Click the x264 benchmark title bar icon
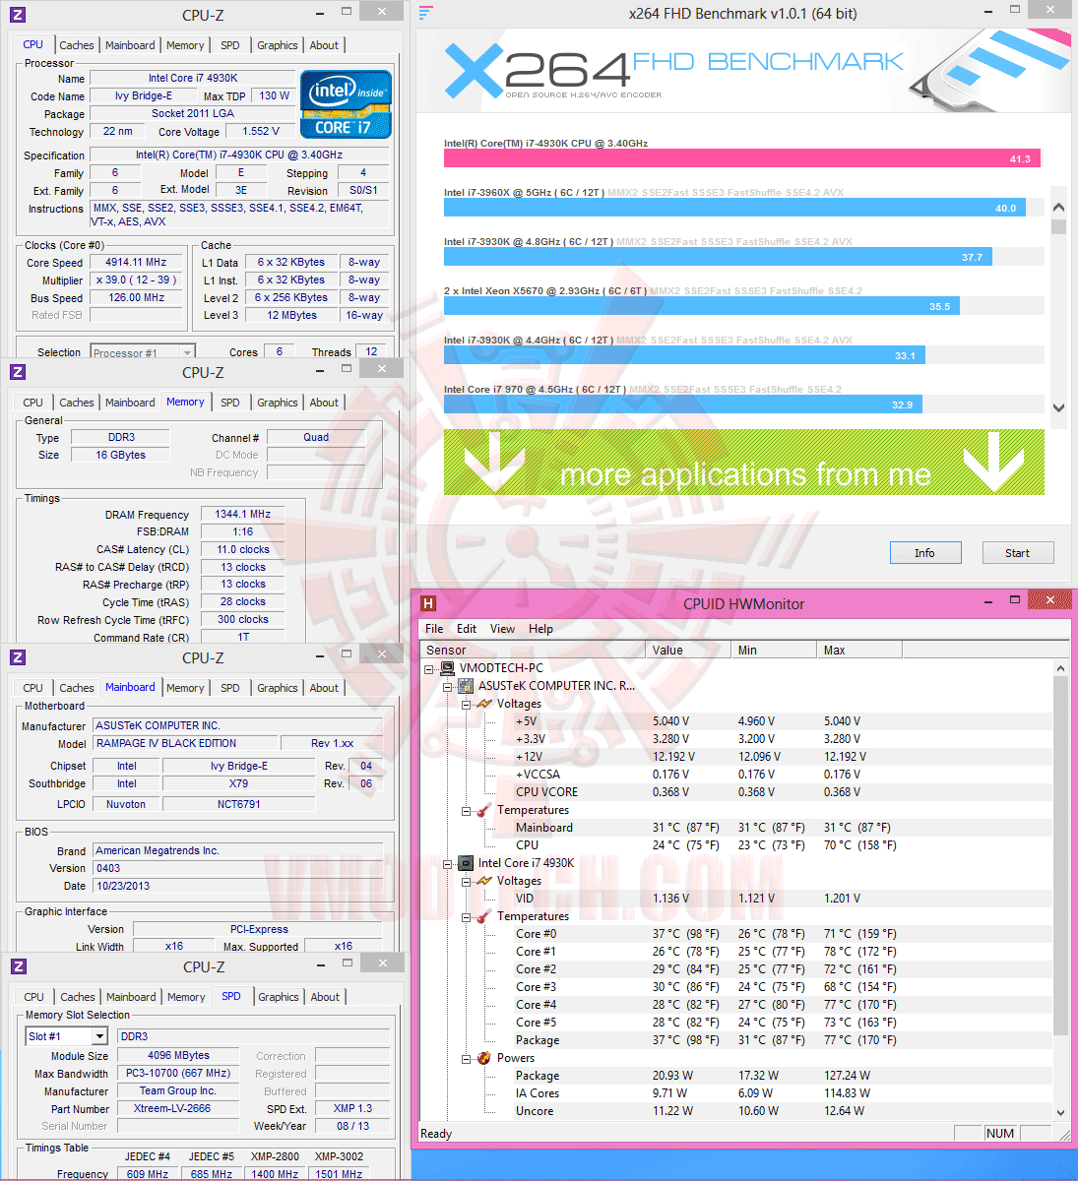Screen dimensions: 1078x1181 pos(425,13)
